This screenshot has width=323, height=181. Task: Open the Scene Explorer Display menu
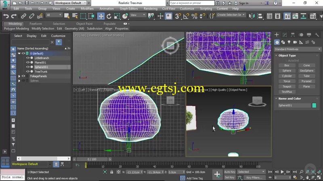pyautogui.click(x=31, y=36)
